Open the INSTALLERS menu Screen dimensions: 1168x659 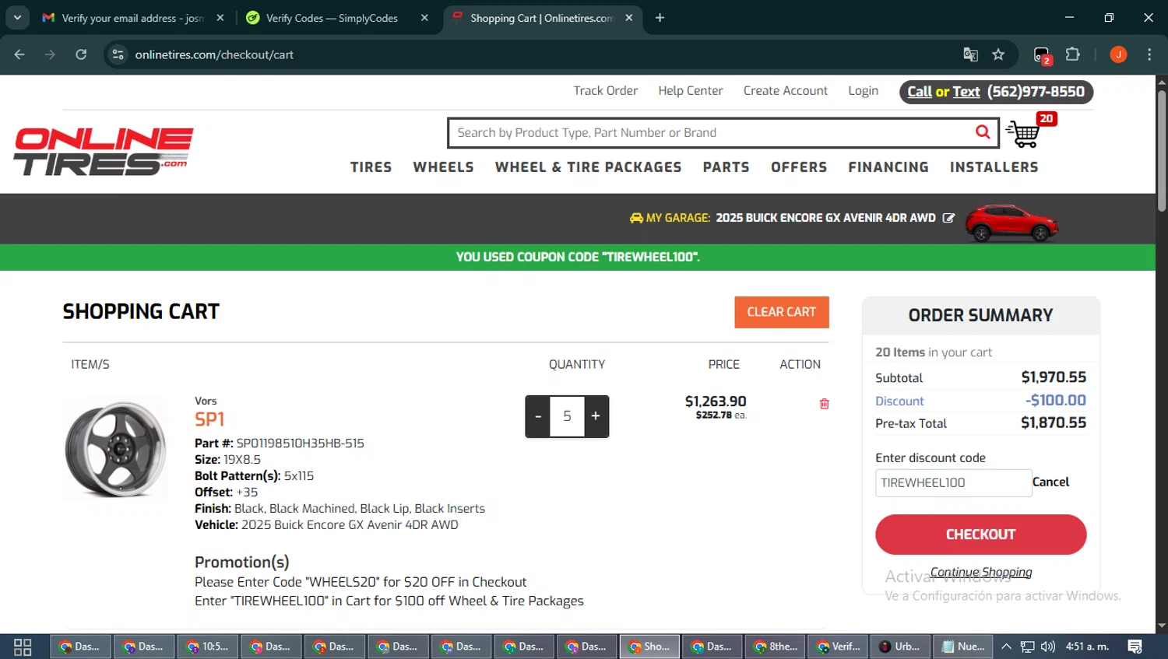click(994, 167)
